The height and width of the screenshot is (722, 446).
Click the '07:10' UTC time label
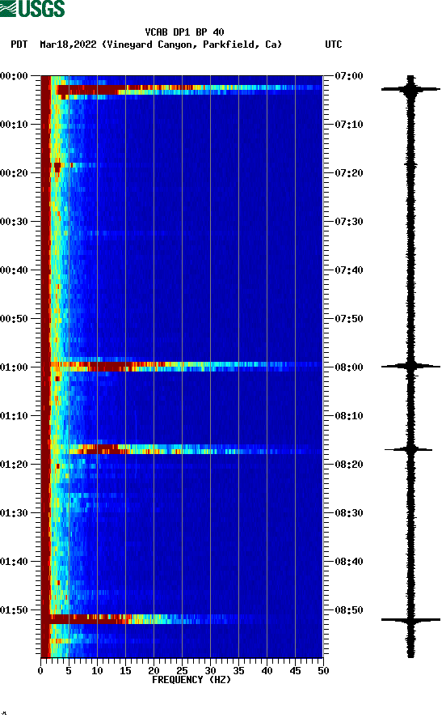(x=349, y=125)
